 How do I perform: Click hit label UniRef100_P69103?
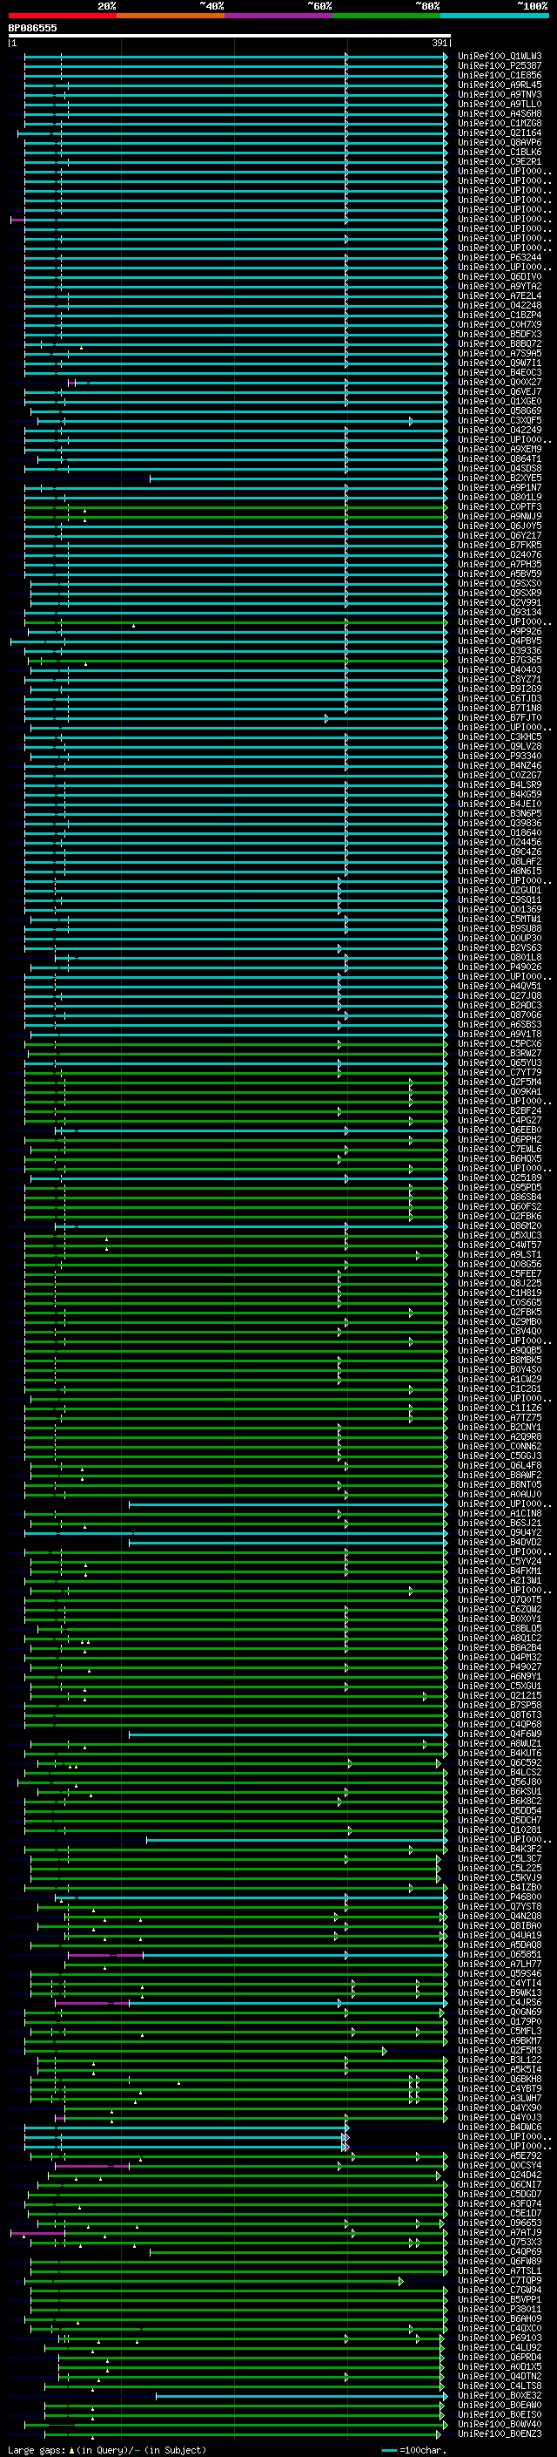click(x=499, y=2338)
